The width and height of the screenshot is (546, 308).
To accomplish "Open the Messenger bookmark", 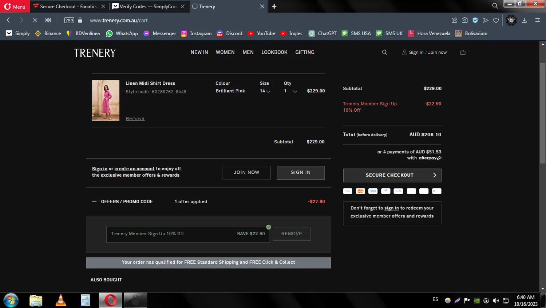I will pos(159,33).
